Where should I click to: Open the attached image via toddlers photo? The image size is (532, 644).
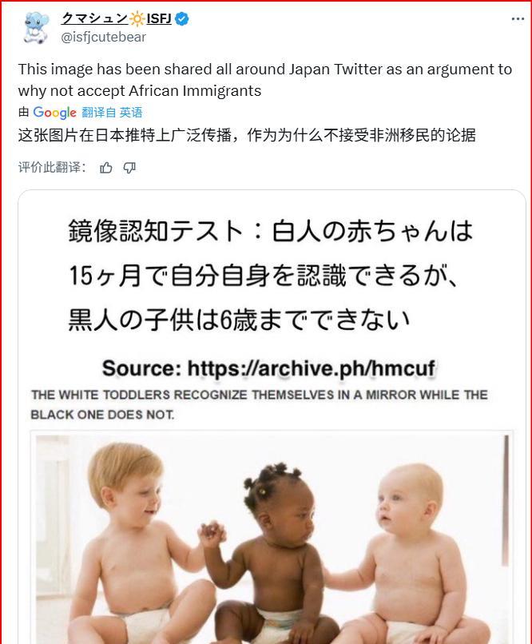[x=272, y=539]
